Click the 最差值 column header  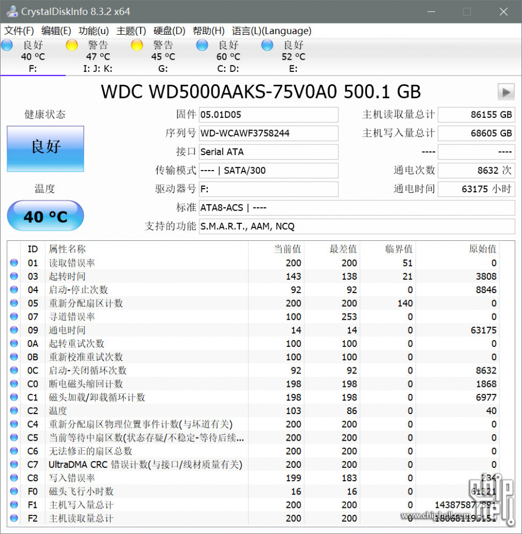click(x=344, y=249)
